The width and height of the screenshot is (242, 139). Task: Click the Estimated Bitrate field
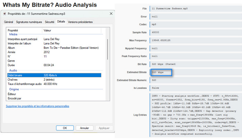click(x=196, y=72)
